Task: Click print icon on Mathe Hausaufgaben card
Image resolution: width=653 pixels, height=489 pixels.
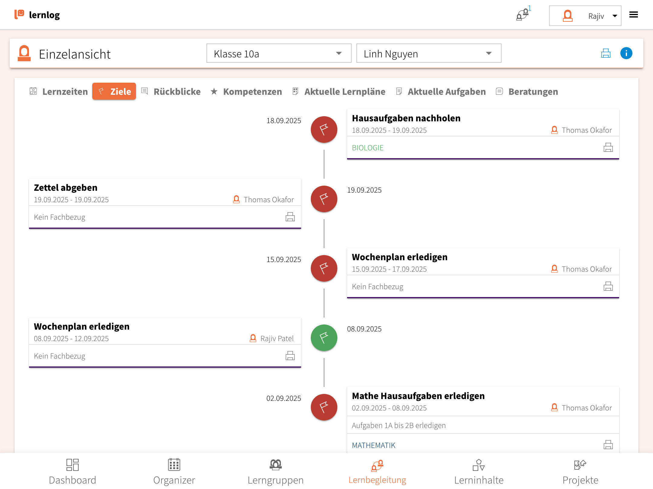Action: [608, 445]
